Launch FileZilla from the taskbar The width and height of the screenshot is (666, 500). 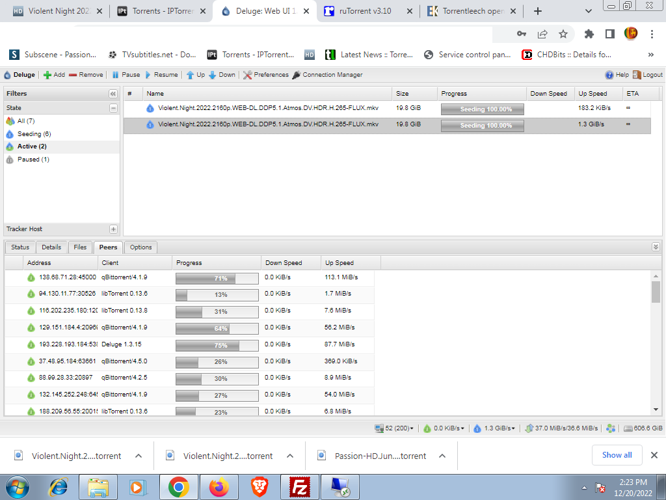coord(299,487)
